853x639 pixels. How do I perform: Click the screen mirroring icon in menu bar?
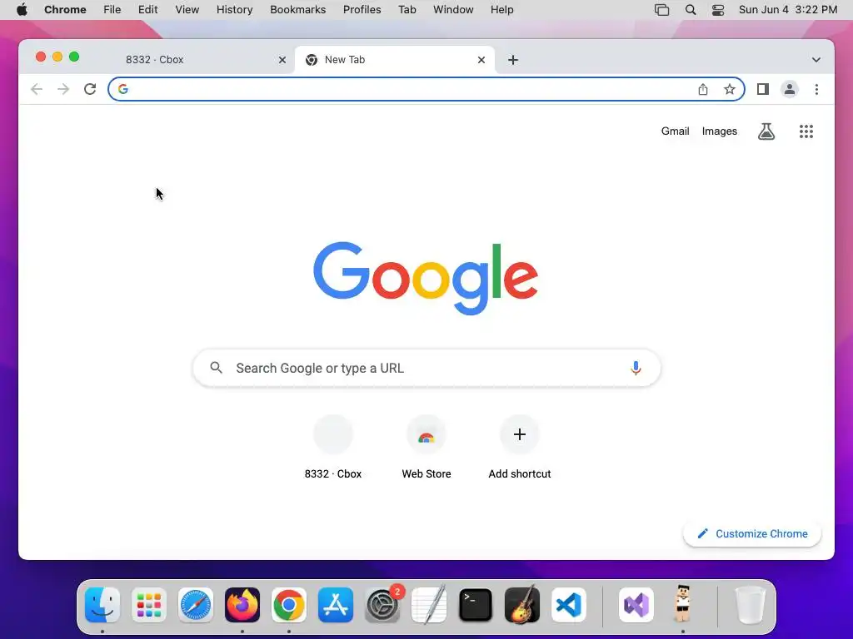(x=661, y=10)
